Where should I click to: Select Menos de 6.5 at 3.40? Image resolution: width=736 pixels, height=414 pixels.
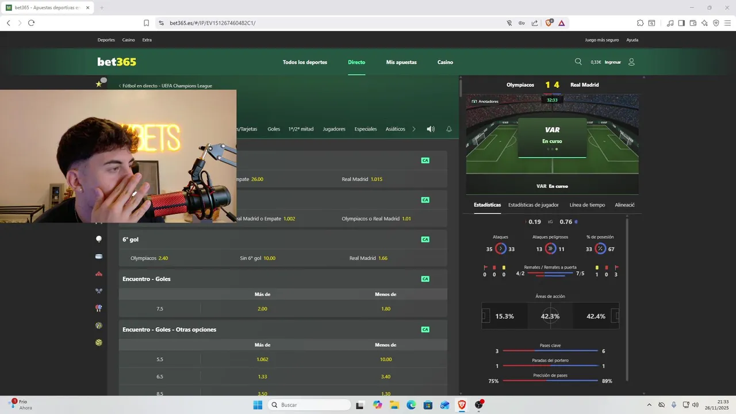(x=386, y=377)
